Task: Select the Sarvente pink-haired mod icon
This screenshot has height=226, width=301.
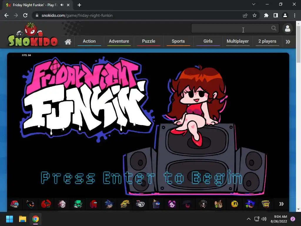Action: click(62, 204)
